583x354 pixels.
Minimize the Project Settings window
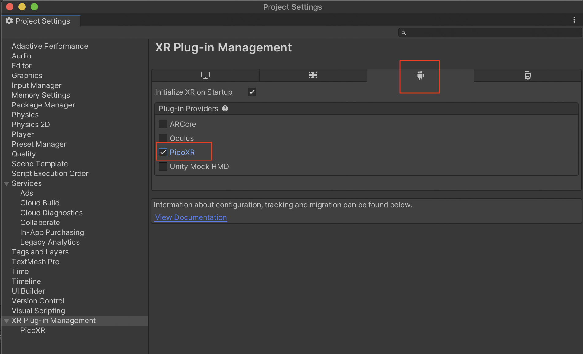point(22,7)
